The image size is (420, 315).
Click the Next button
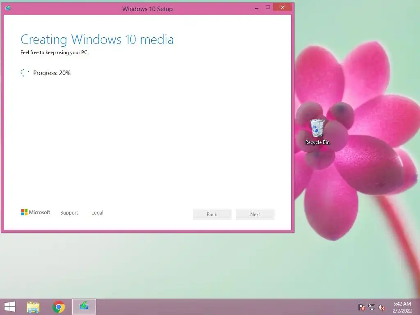255,214
